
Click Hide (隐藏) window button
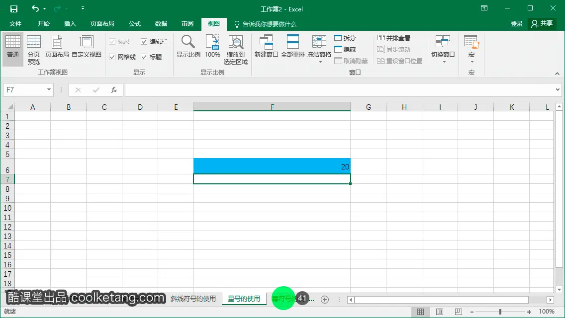(x=345, y=49)
